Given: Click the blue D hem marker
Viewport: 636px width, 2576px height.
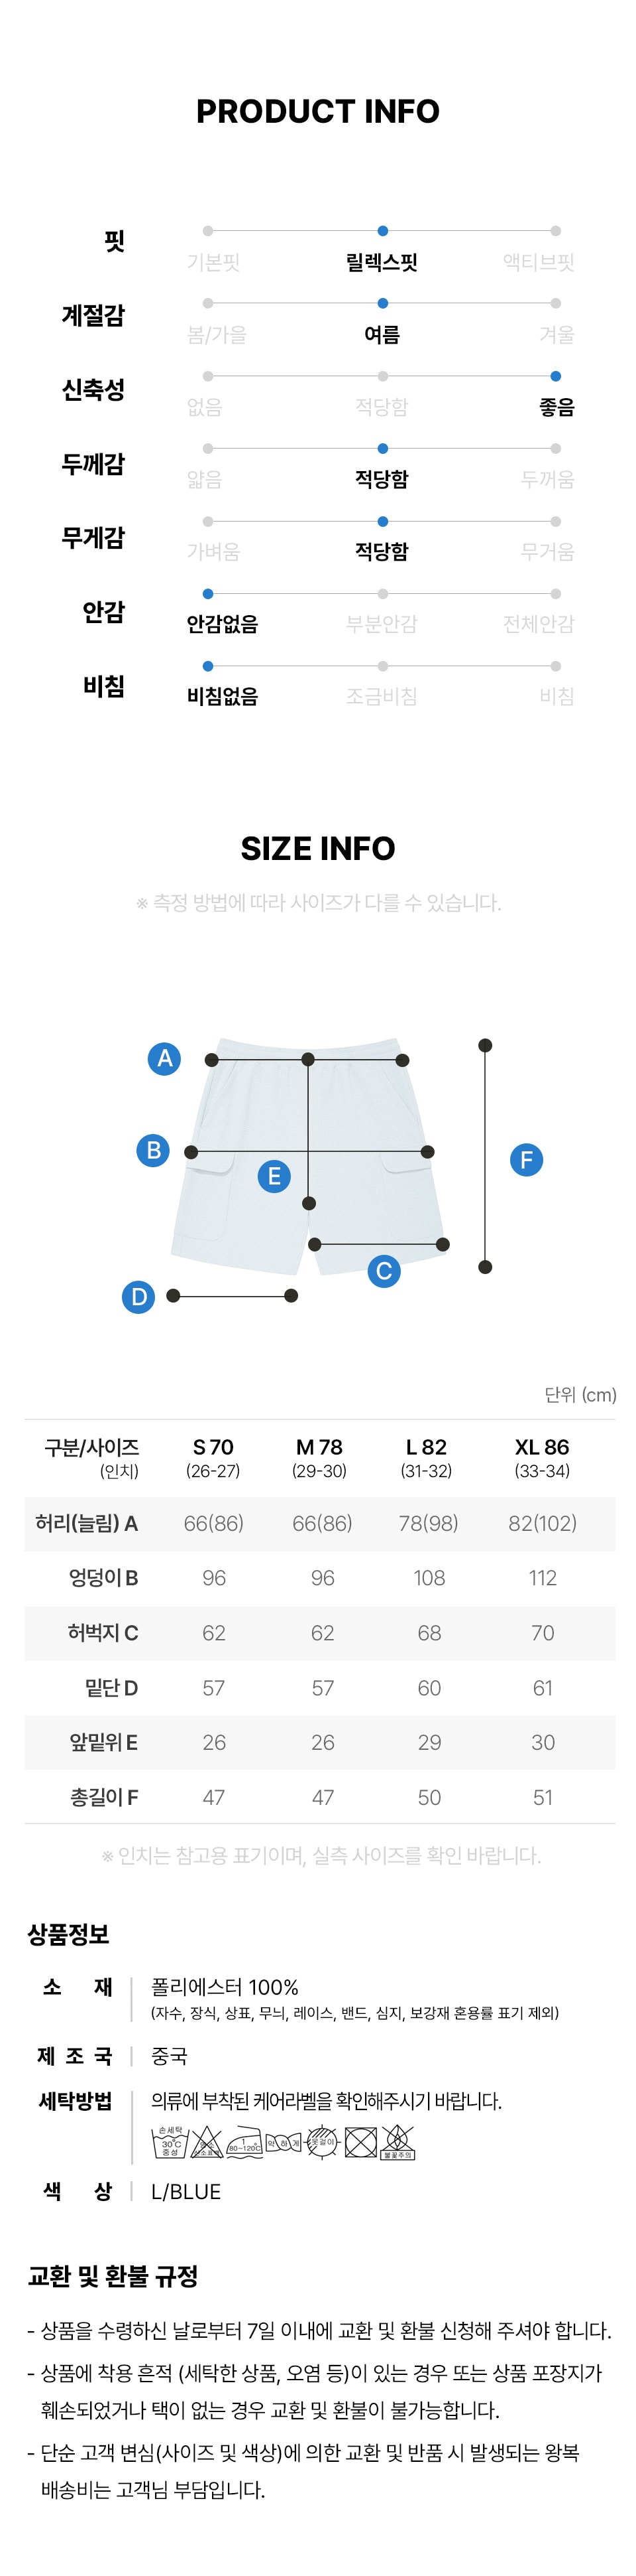Looking at the screenshot, I should pos(138,1297).
